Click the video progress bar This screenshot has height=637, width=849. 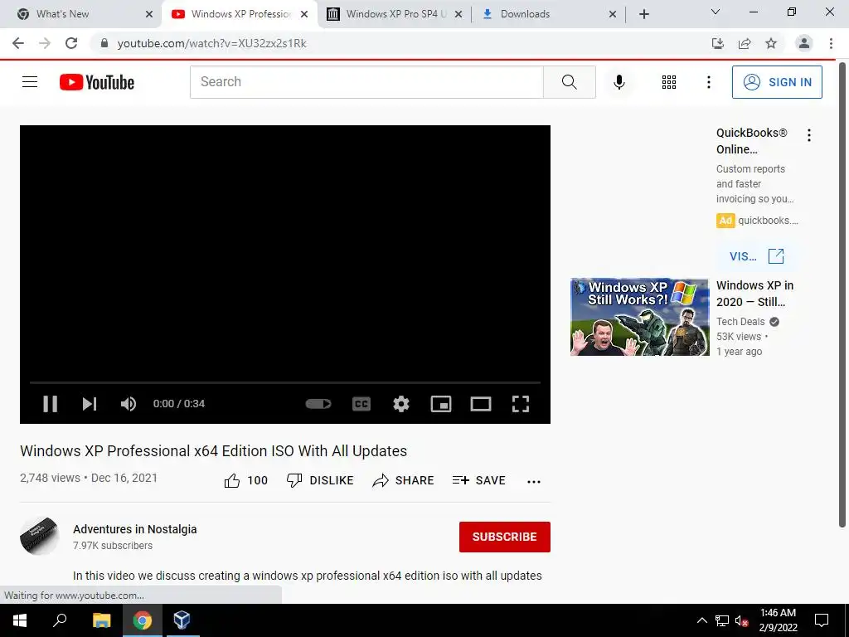click(285, 382)
